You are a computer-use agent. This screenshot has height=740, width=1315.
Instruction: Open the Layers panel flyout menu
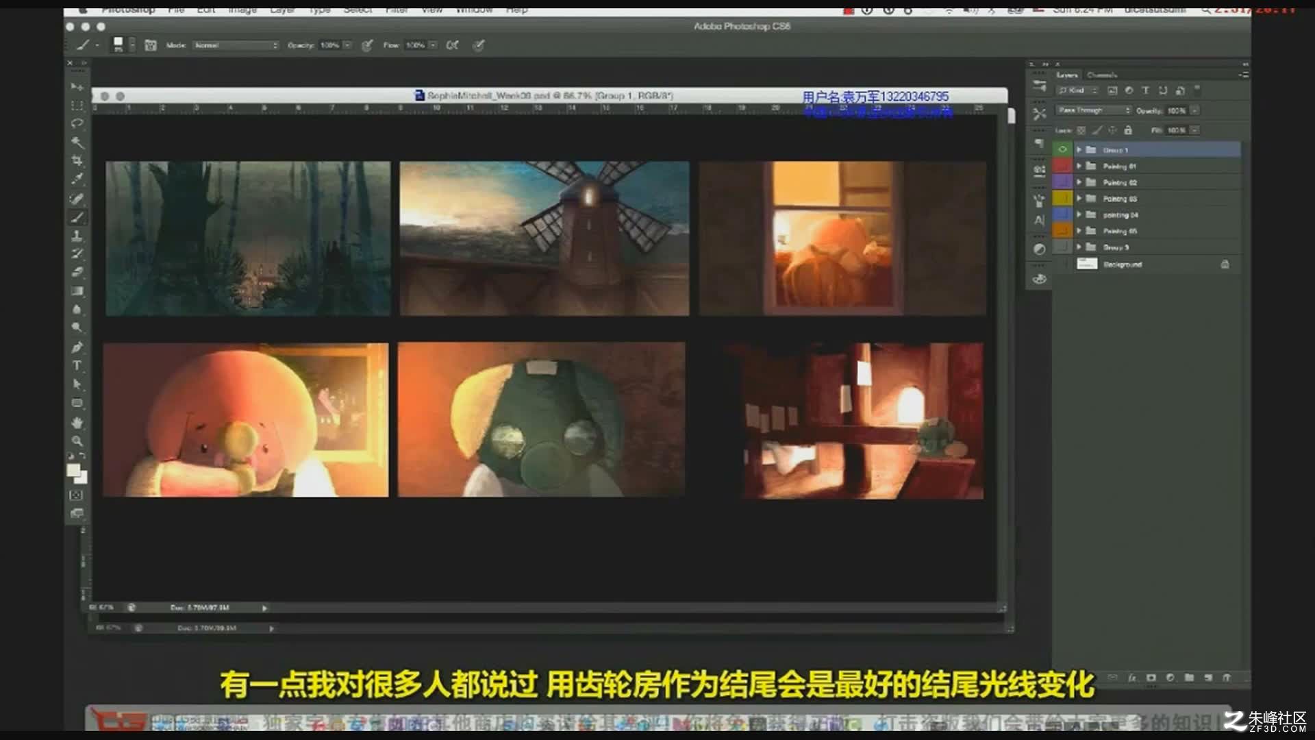1244,75
